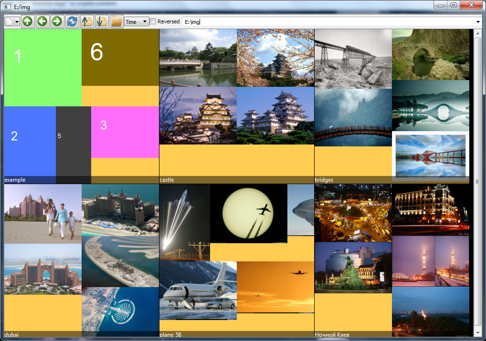Screen dimensions: 486x341
Task: Refresh the folder view
Action: click(72, 21)
